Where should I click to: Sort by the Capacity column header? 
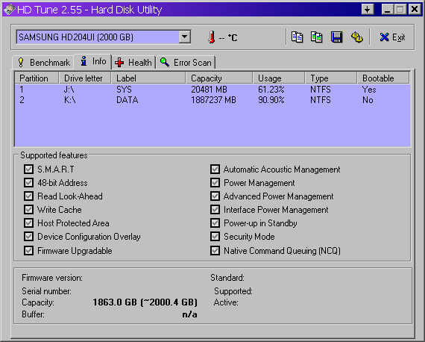(x=219, y=78)
